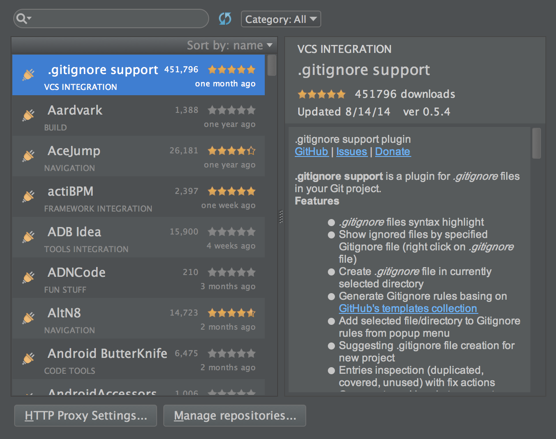This screenshot has height=439, width=556.
Task: Click the Android ButterKnife plugin icon
Action: point(29,358)
